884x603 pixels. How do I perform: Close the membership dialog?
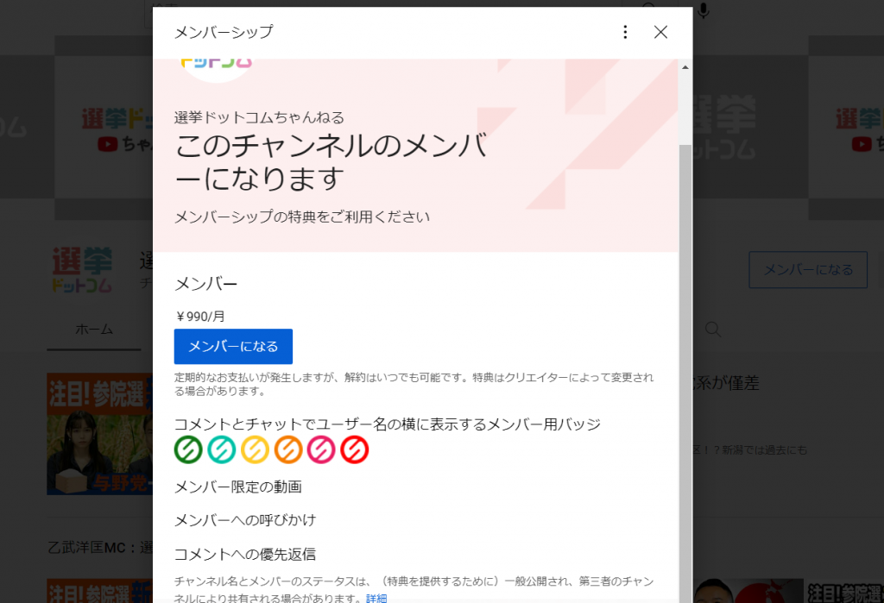click(660, 32)
